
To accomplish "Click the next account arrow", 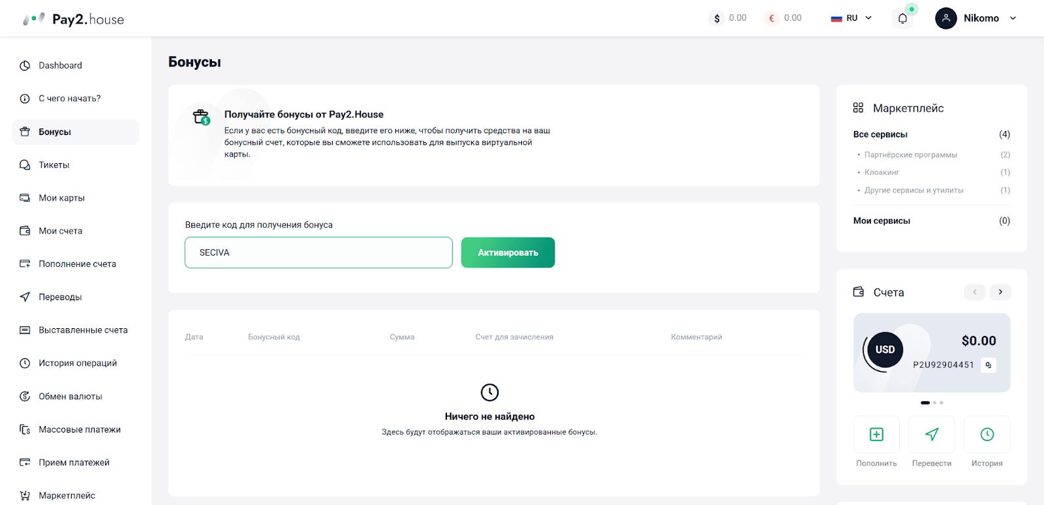I will pyautogui.click(x=1000, y=292).
